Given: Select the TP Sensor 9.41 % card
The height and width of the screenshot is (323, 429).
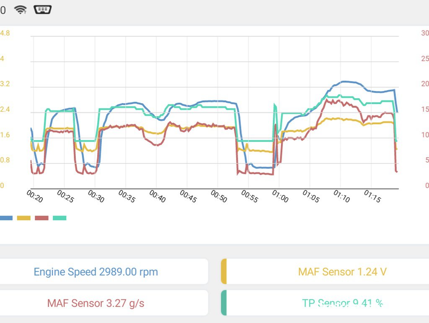Looking at the screenshot, I should click(x=325, y=303).
